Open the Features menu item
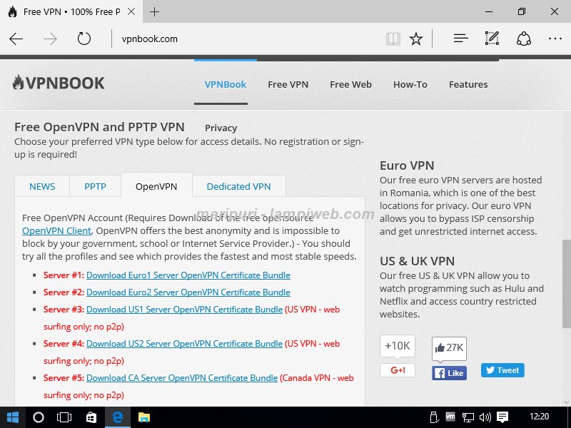 click(x=468, y=84)
